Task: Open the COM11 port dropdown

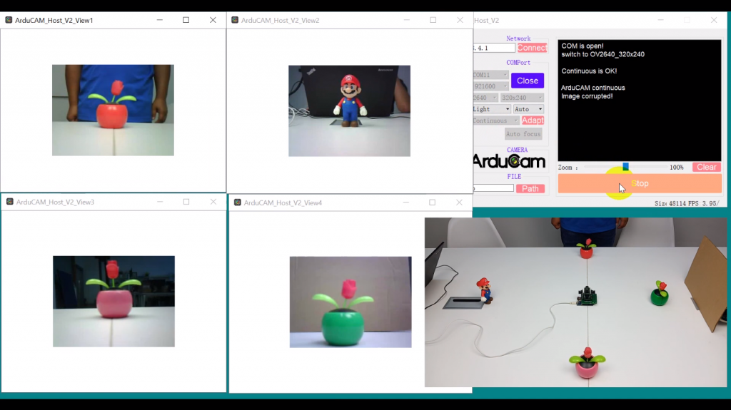Action: pyautogui.click(x=490, y=75)
